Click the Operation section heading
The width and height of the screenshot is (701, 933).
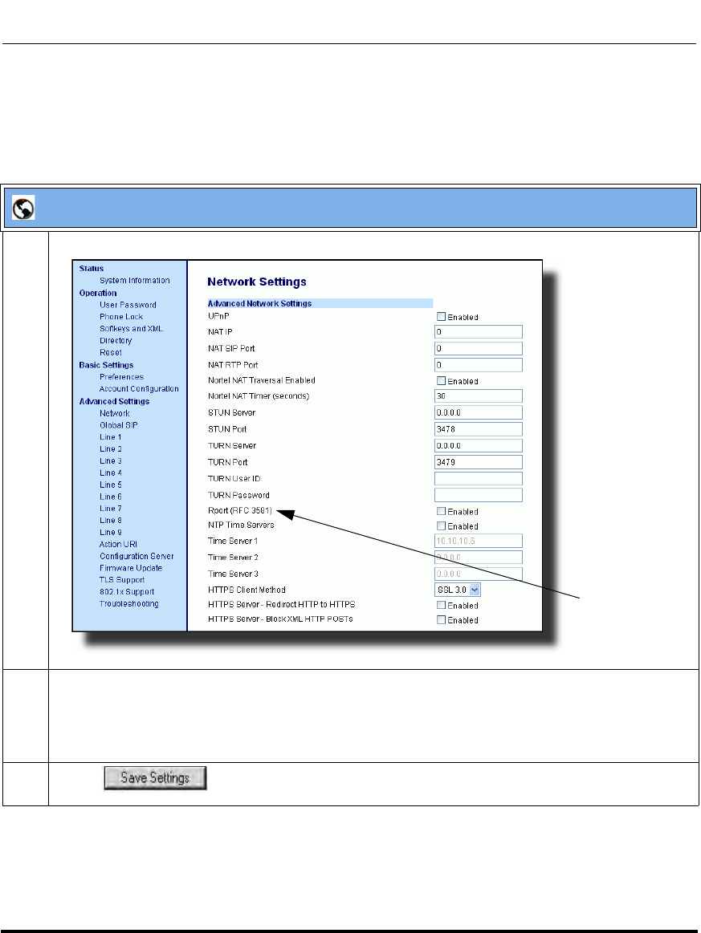(98, 293)
